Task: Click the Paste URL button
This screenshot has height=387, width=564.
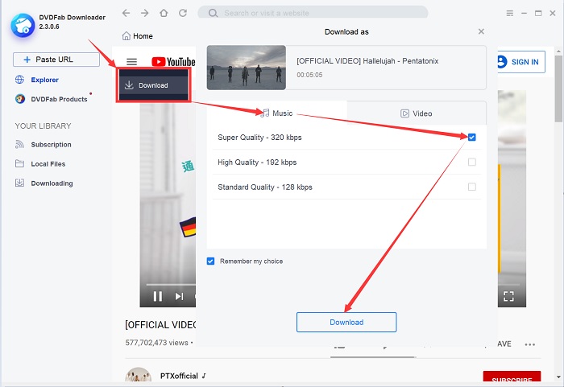Action: point(56,60)
